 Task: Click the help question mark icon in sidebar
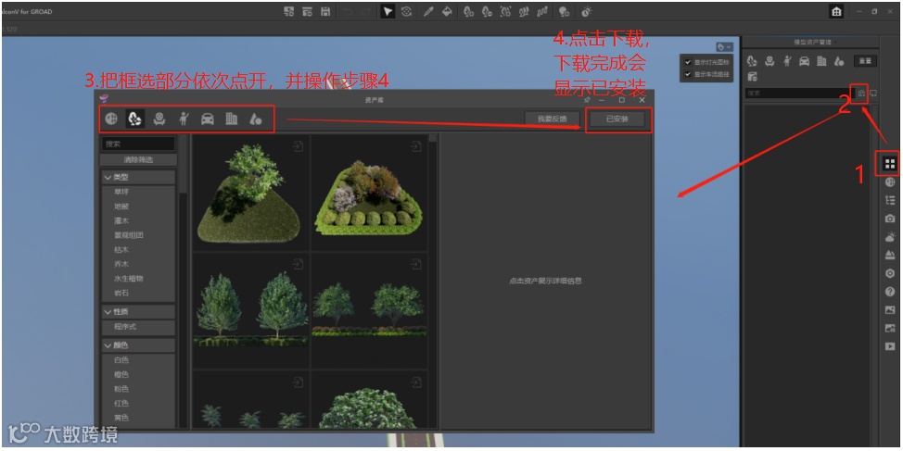(890, 292)
